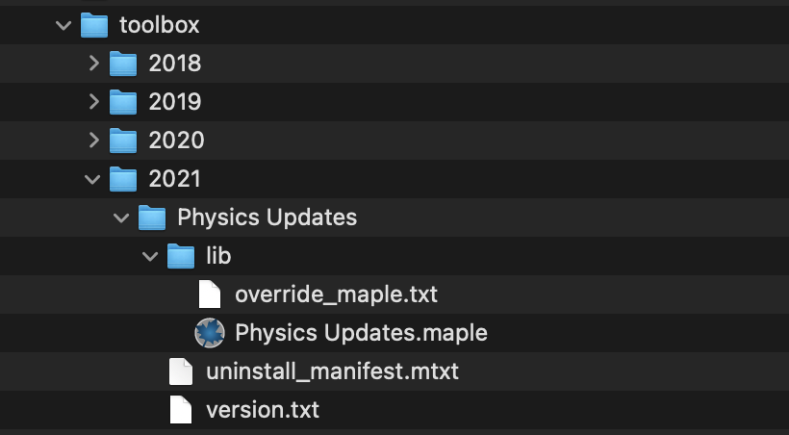Select the uninstall_manifest.mtxt file row

click(x=394, y=371)
